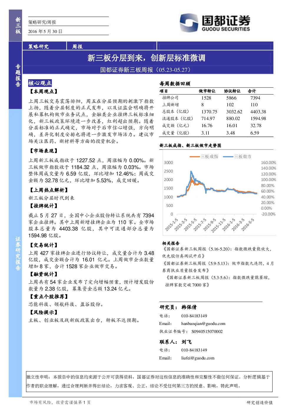Click the 核心观点 heading
Image resolution: width=292 pixels, height=413 pixels.
click(x=40, y=83)
